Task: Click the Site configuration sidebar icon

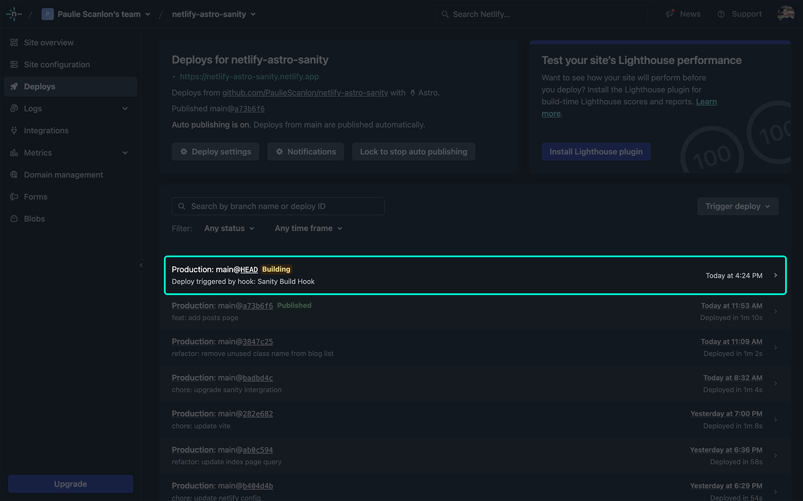Action: [14, 65]
